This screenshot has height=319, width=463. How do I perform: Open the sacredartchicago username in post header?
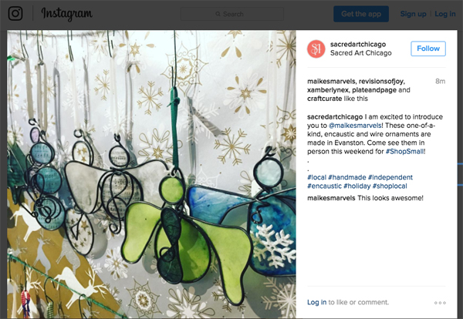coord(358,44)
